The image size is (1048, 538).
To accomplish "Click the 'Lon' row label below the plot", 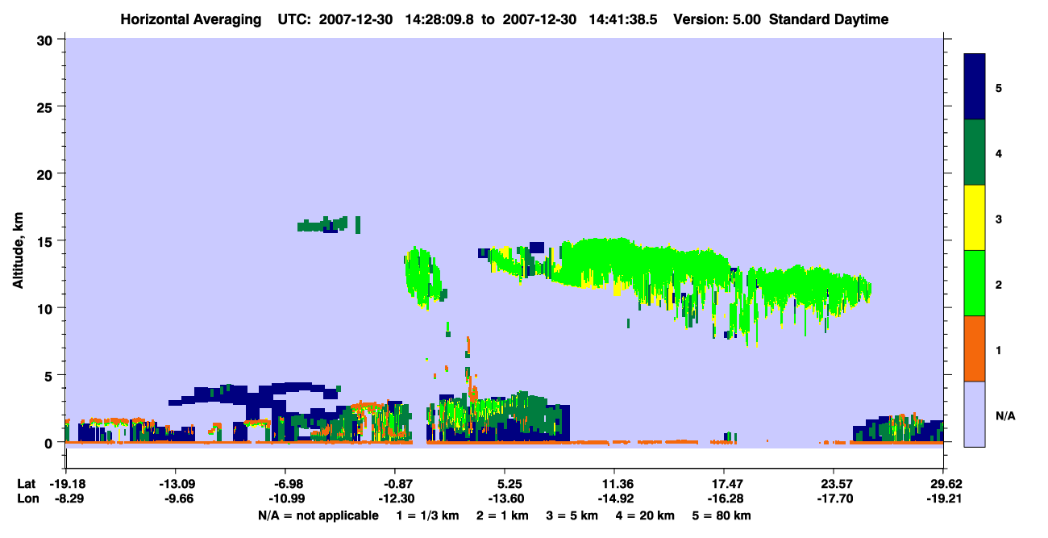I will coord(27,498).
